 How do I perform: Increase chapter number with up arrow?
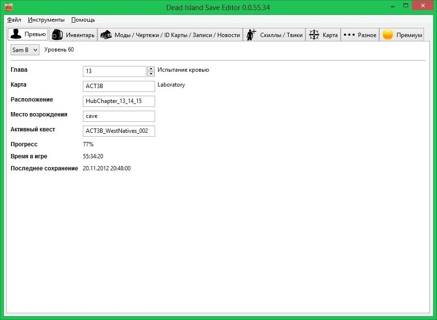(x=151, y=68)
